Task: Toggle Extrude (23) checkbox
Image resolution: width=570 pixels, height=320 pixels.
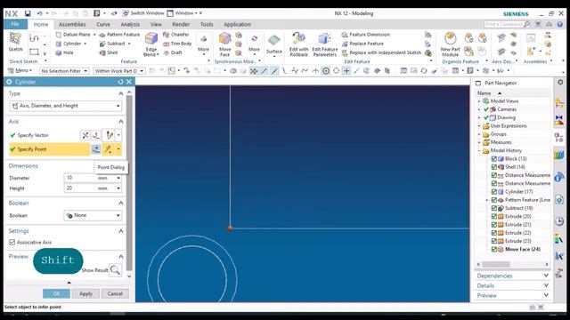Action: coord(494,241)
